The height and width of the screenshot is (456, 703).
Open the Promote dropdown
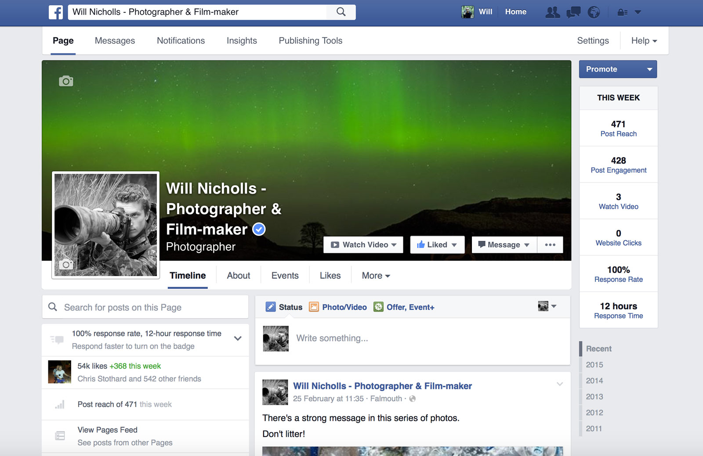pyautogui.click(x=649, y=69)
